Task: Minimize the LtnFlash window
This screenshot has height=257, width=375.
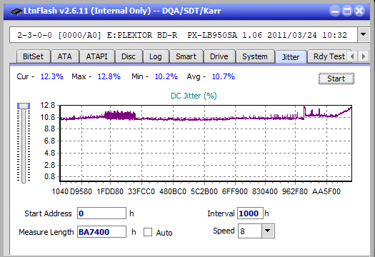Action: click(x=335, y=11)
